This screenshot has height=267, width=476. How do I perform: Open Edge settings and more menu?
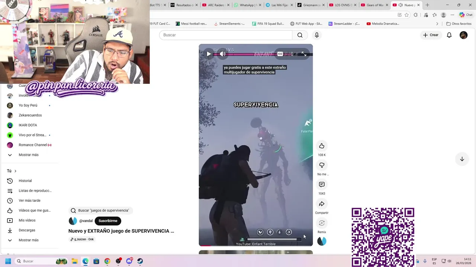[452, 15]
